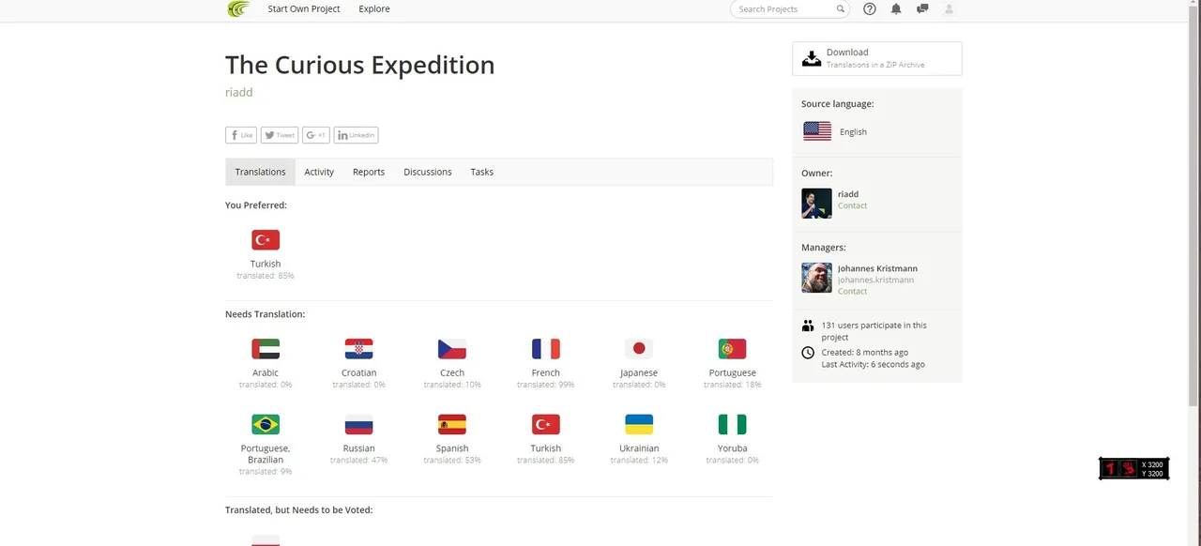1201x546 pixels.
Task: Click the Tweet share button
Action: [280, 135]
